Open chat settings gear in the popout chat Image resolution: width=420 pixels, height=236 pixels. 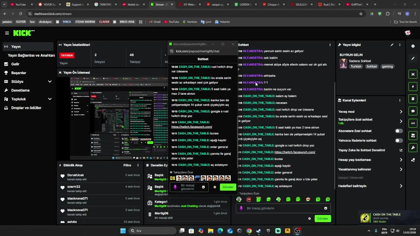[215, 187]
